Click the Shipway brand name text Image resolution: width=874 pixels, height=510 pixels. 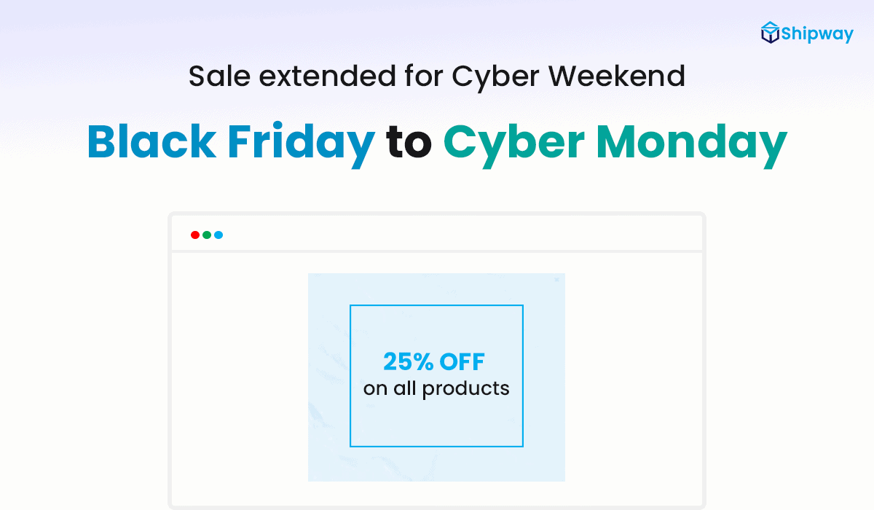click(817, 34)
